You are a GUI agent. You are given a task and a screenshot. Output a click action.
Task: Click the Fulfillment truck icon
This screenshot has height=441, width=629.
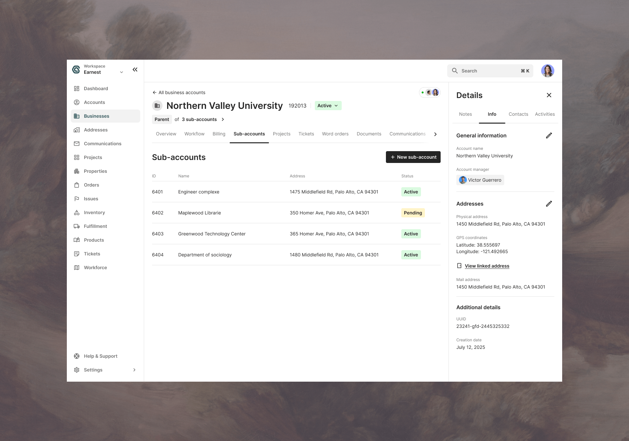click(x=77, y=226)
